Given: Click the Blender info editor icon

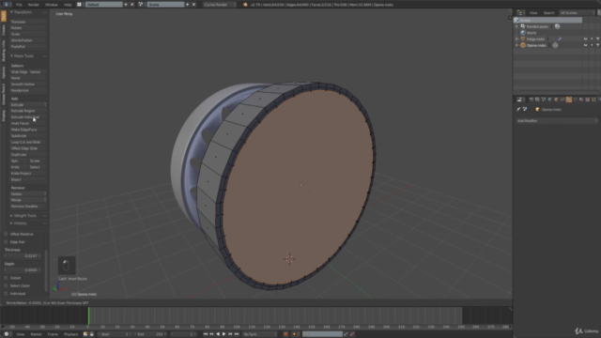Looking at the screenshot, I should coord(7,5).
